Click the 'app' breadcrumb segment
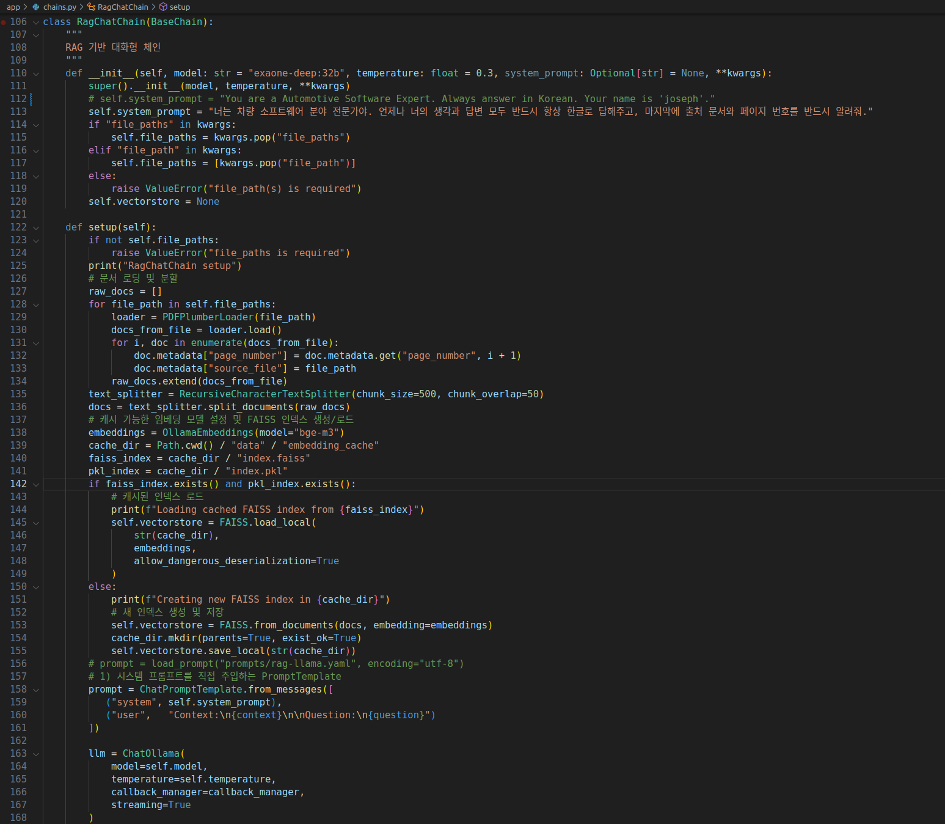This screenshot has width=945, height=824. (x=13, y=7)
